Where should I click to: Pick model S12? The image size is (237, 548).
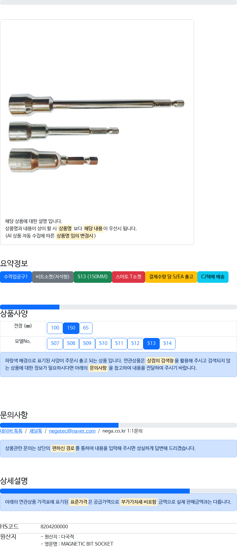(x=135, y=343)
